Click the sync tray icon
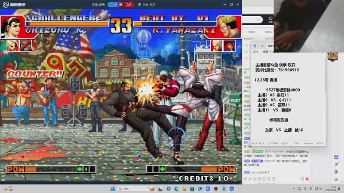Viewport: 344px width, 193px height. pos(299,189)
